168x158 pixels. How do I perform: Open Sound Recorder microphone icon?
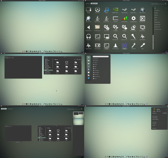(133, 36)
